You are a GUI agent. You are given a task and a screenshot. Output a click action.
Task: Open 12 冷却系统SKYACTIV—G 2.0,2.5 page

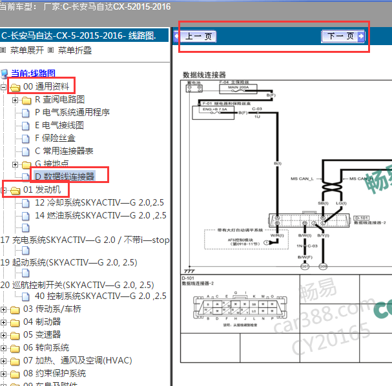point(99,202)
